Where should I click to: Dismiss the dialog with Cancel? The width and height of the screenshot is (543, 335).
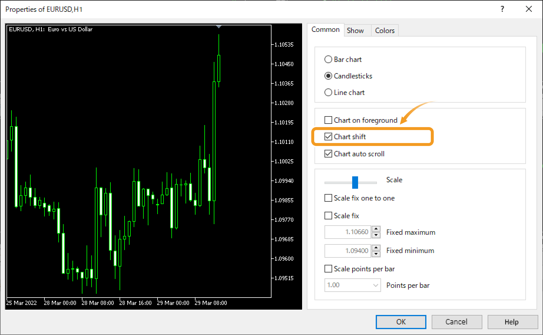click(457, 322)
